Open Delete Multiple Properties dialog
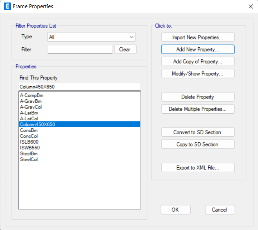This screenshot has height=230, width=258. [x=198, y=109]
